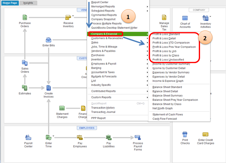The width and height of the screenshot is (226, 163).
Task: Select Cash Flow Forecast report
Action: tap(165, 119)
